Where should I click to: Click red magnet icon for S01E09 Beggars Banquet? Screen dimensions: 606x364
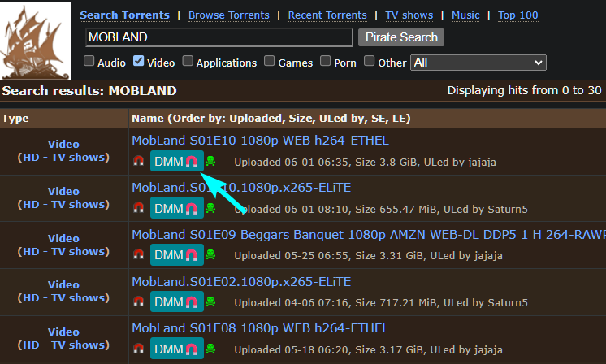[138, 254]
